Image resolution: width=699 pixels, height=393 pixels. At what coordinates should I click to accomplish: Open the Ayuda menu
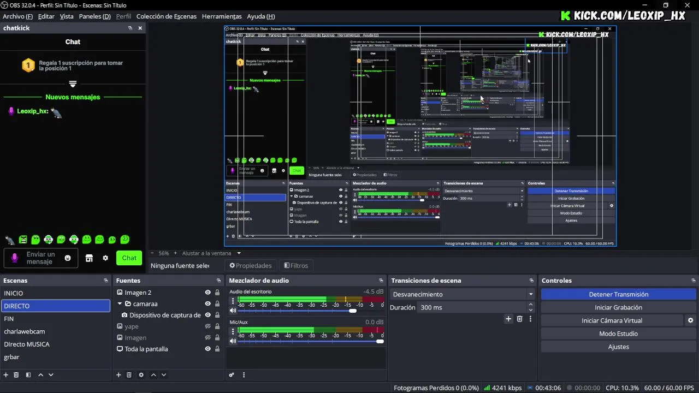click(261, 16)
